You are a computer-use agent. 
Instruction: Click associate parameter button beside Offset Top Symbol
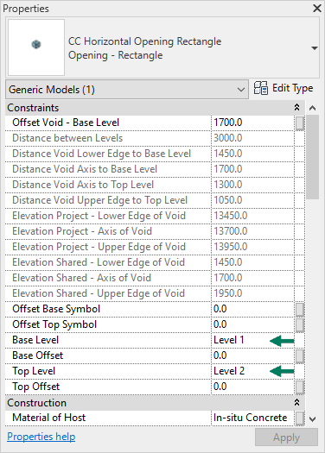300,324
